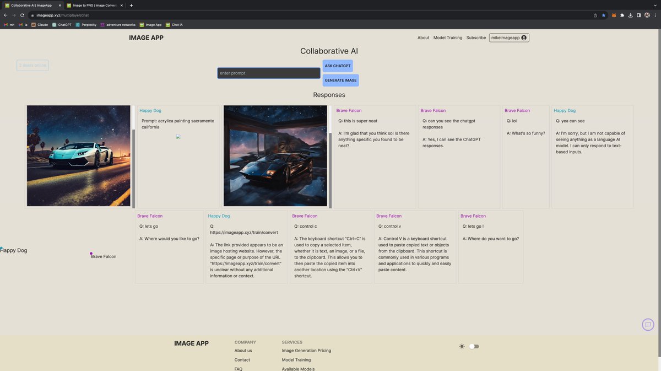Open FAQ footer link
661x371 pixels.
(239, 369)
